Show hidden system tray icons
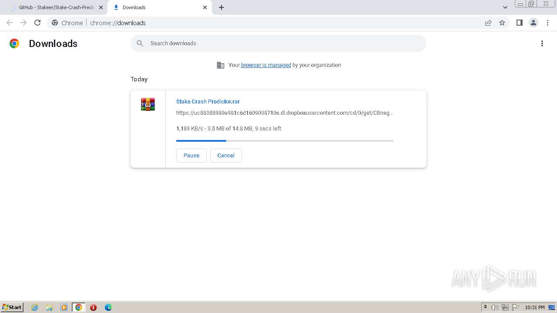557x313 pixels. tap(485, 307)
